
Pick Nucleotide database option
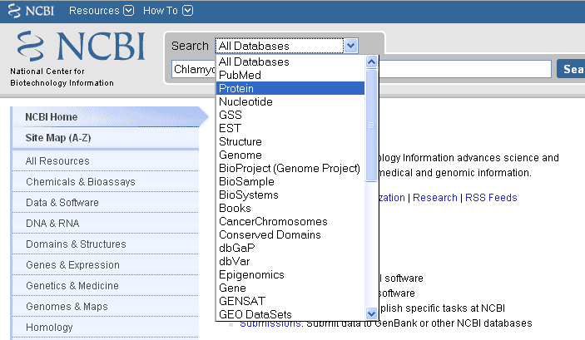[245, 101]
